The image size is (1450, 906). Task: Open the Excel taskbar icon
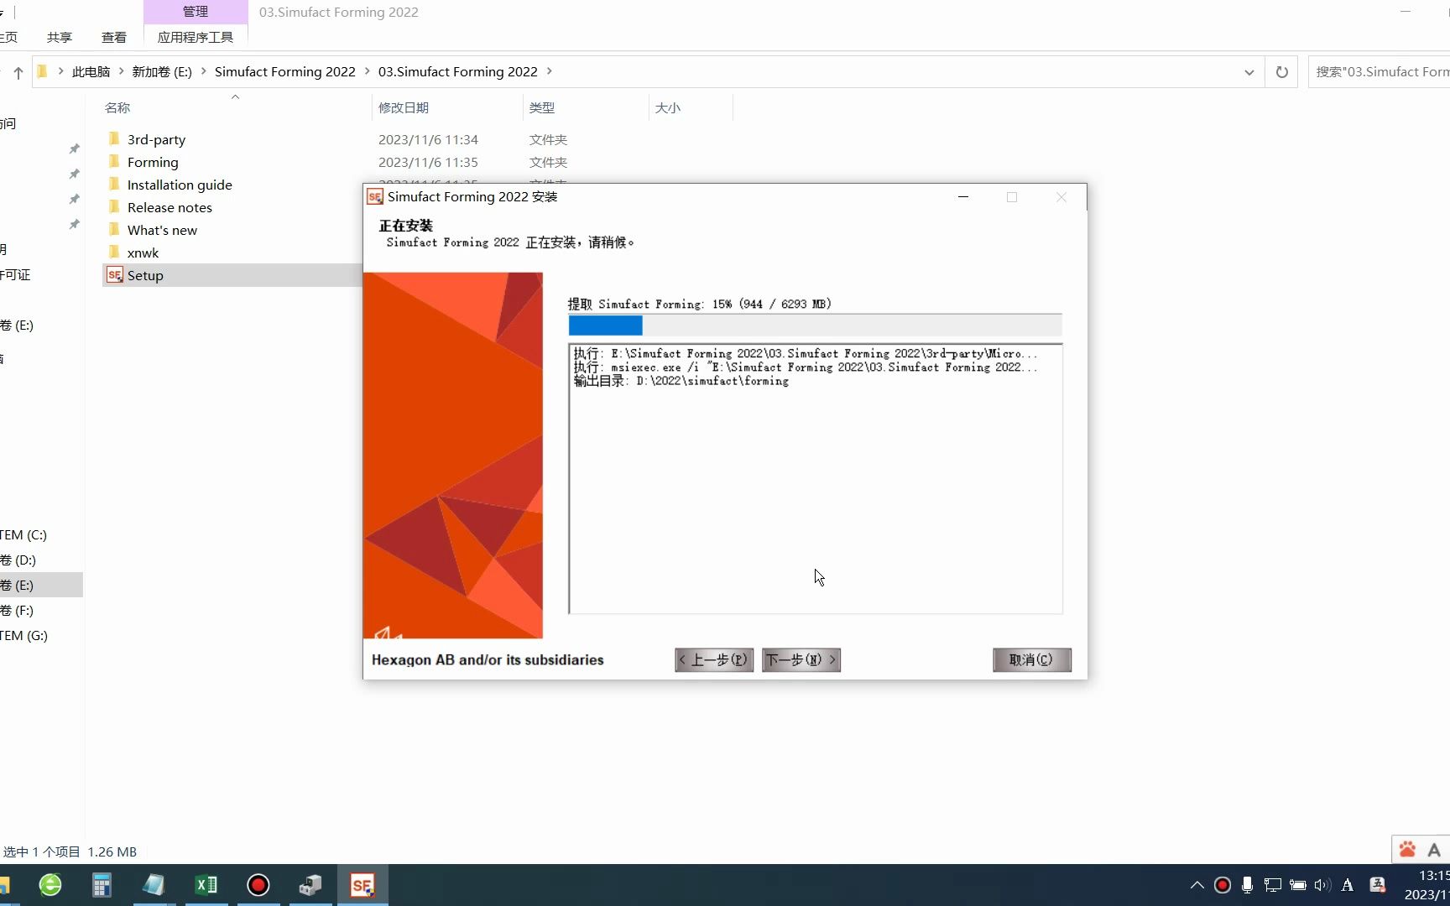[x=206, y=885]
